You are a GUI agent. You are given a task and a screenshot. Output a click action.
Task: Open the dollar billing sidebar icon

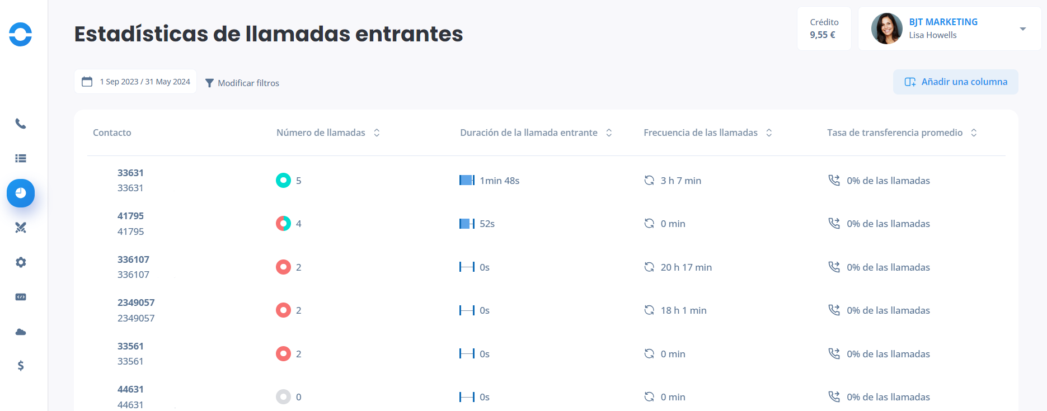point(21,366)
